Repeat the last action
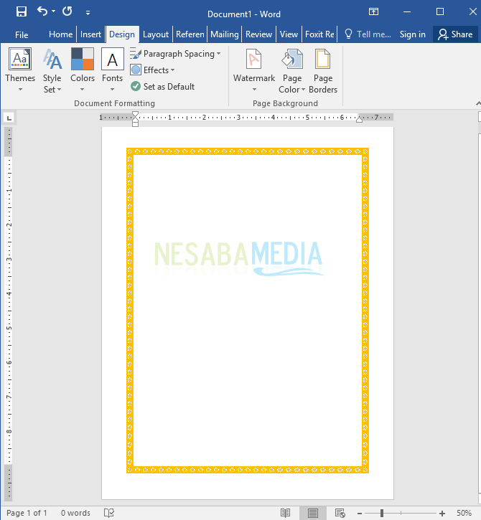The image size is (481, 520). (67, 11)
